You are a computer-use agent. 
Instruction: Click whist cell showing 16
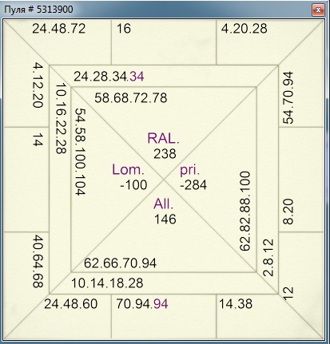(124, 29)
